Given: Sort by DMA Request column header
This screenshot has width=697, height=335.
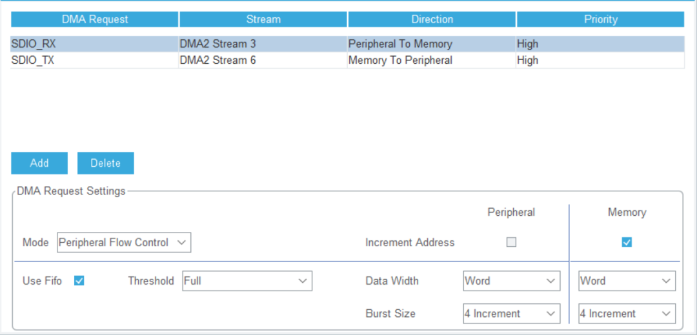Looking at the screenshot, I should [x=95, y=19].
